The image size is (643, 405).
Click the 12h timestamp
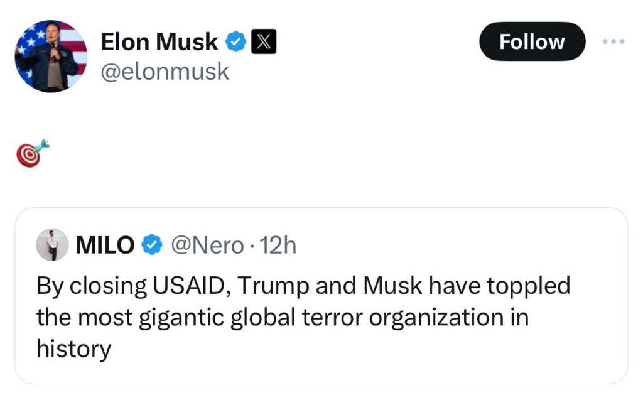[278, 245]
